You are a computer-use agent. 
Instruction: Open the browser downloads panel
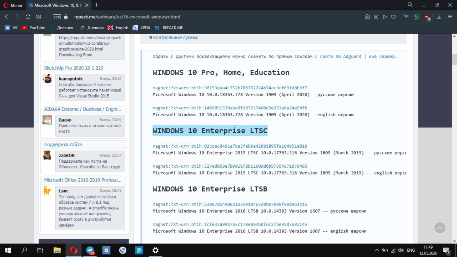[439, 17]
